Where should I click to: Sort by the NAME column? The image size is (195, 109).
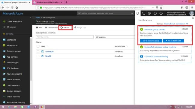43,46
